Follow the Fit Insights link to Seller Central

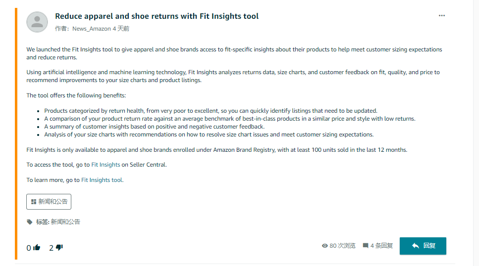coord(106,165)
